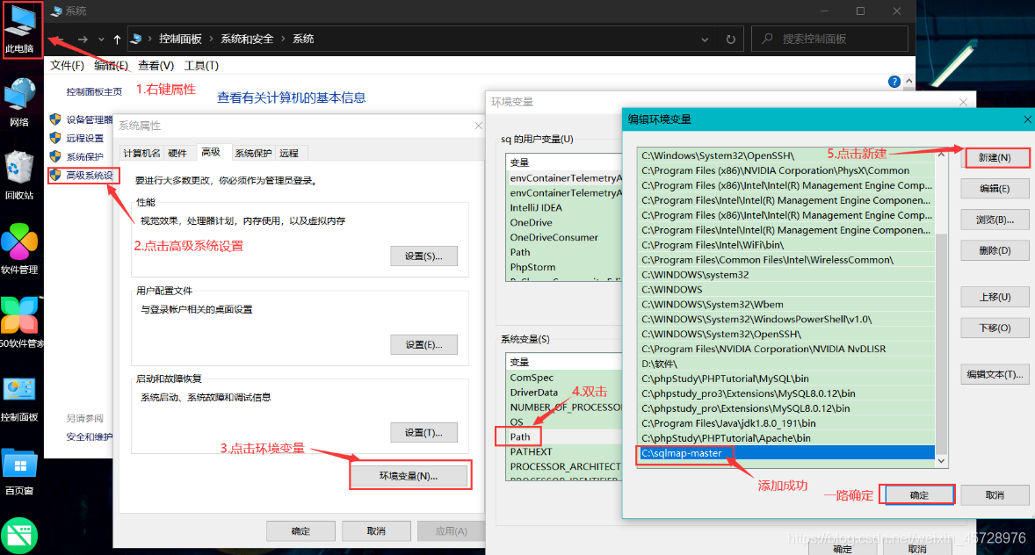Open the 查看(V) menu
Screen dimensions: 1035x555
click(x=156, y=65)
